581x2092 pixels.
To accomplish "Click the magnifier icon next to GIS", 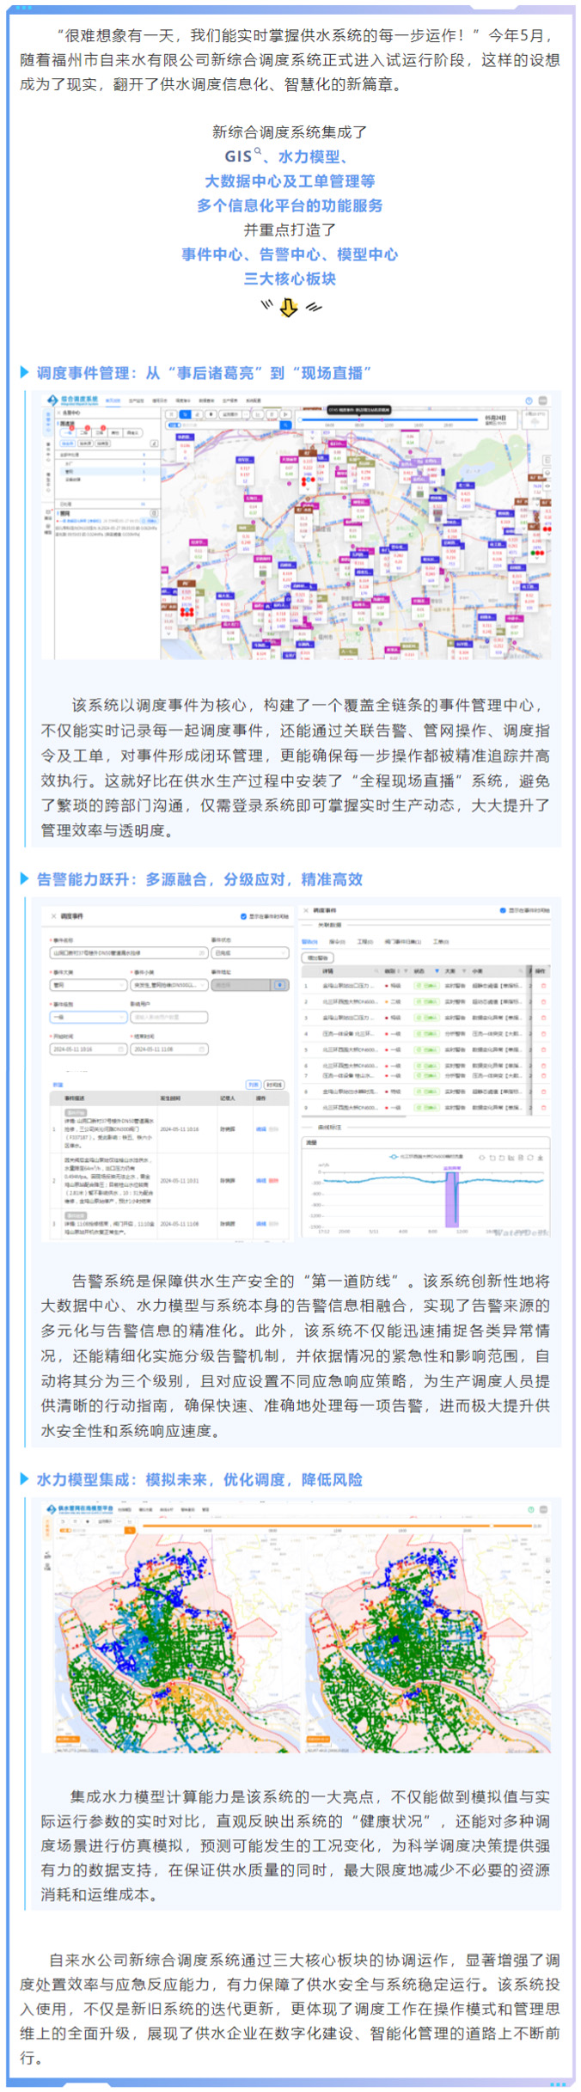I will pyautogui.click(x=257, y=152).
